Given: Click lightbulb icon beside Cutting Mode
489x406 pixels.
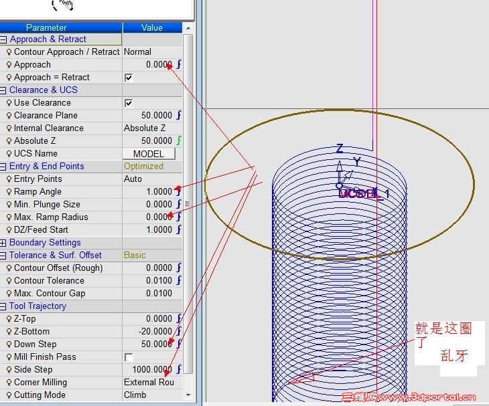Looking at the screenshot, I should [x=9, y=395].
